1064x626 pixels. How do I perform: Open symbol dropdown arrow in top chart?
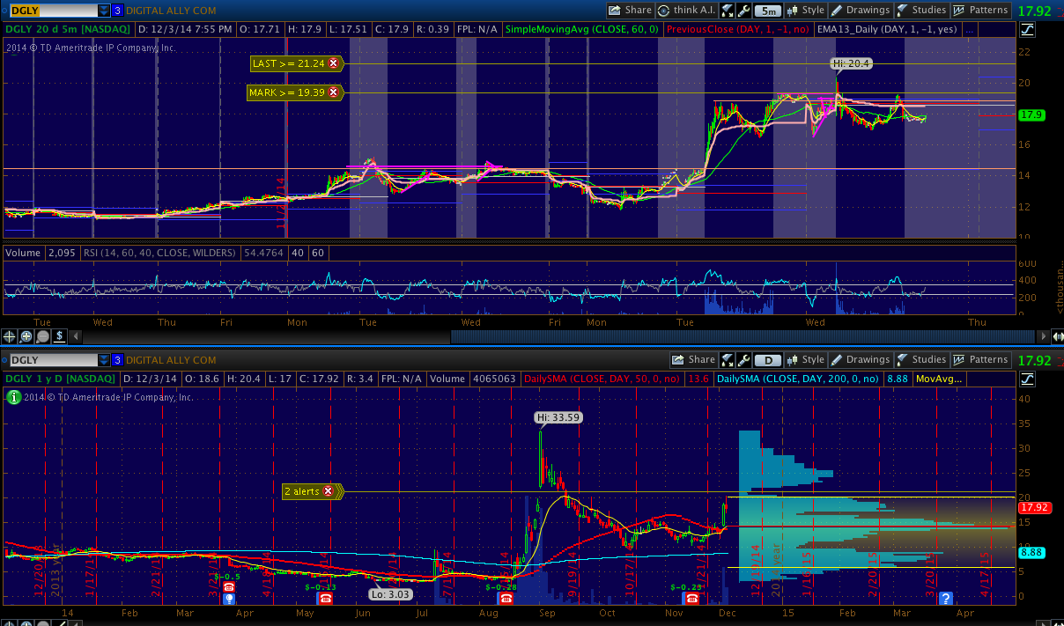point(104,11)
